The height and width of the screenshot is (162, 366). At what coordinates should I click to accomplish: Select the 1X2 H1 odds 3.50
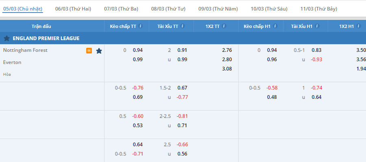tap(360, 50)
